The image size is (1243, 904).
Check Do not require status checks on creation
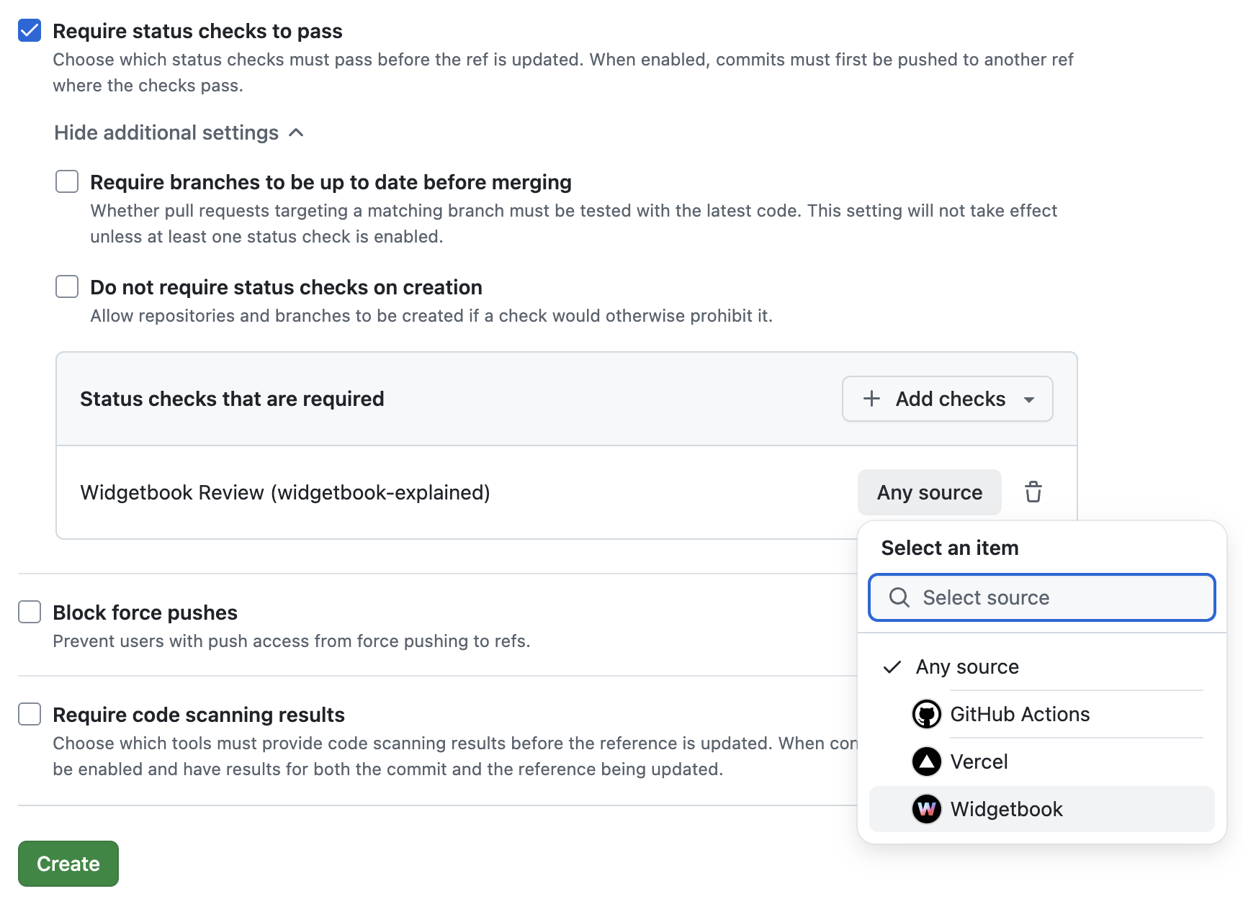[67, 286]
